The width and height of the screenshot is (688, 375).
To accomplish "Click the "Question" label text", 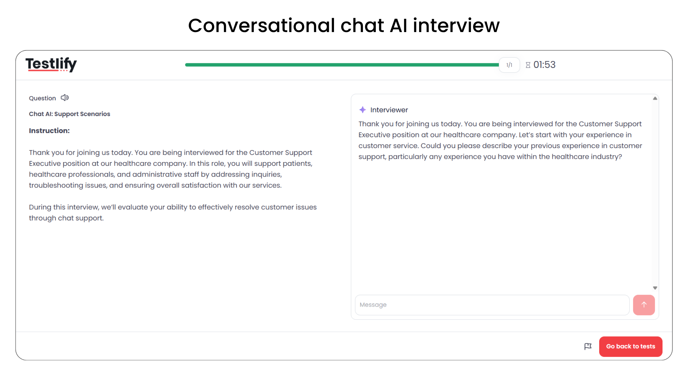I will click(42, 98).
